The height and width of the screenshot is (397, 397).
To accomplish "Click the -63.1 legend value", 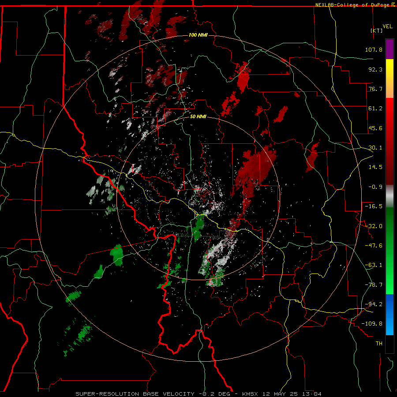I will [x=374, y=265].
